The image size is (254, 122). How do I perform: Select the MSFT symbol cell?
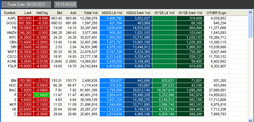[9, 52]
